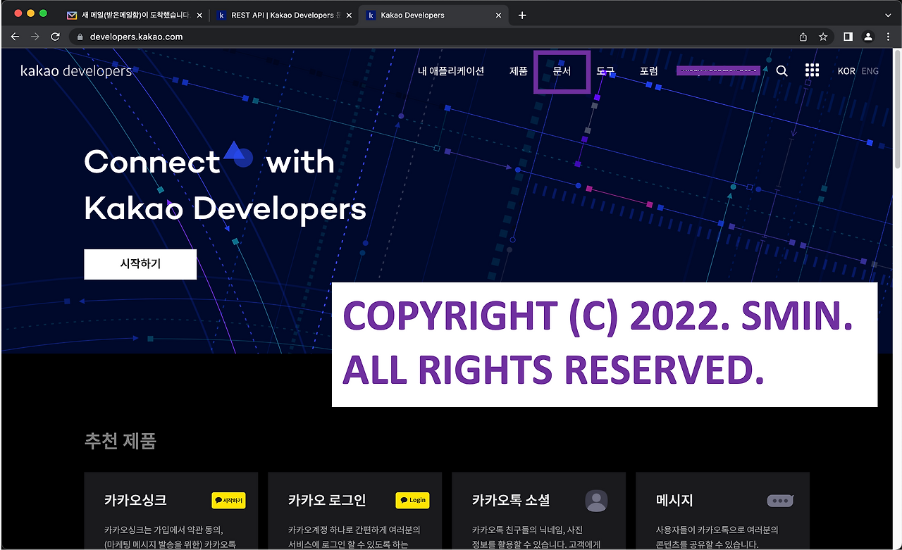This screenshot has height=550, width=902.
Task: Bookmark this page with the star icon
Action: coord(823,37)
